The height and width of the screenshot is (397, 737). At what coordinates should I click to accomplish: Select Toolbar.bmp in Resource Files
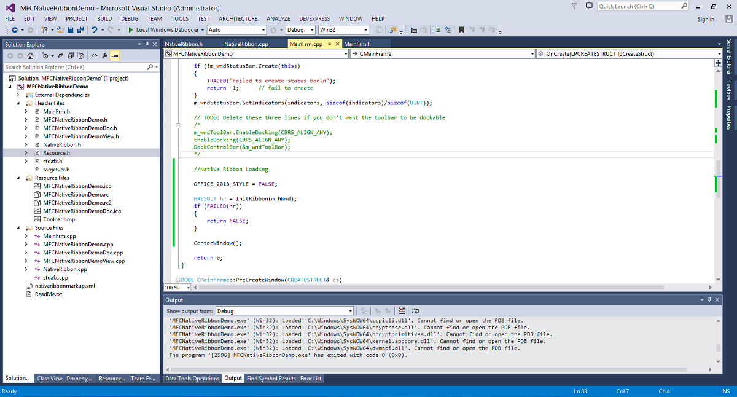point(59,219)
